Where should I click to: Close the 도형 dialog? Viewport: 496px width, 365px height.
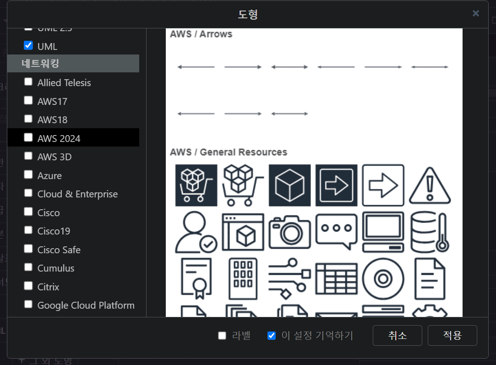click(x=476, y=13)
